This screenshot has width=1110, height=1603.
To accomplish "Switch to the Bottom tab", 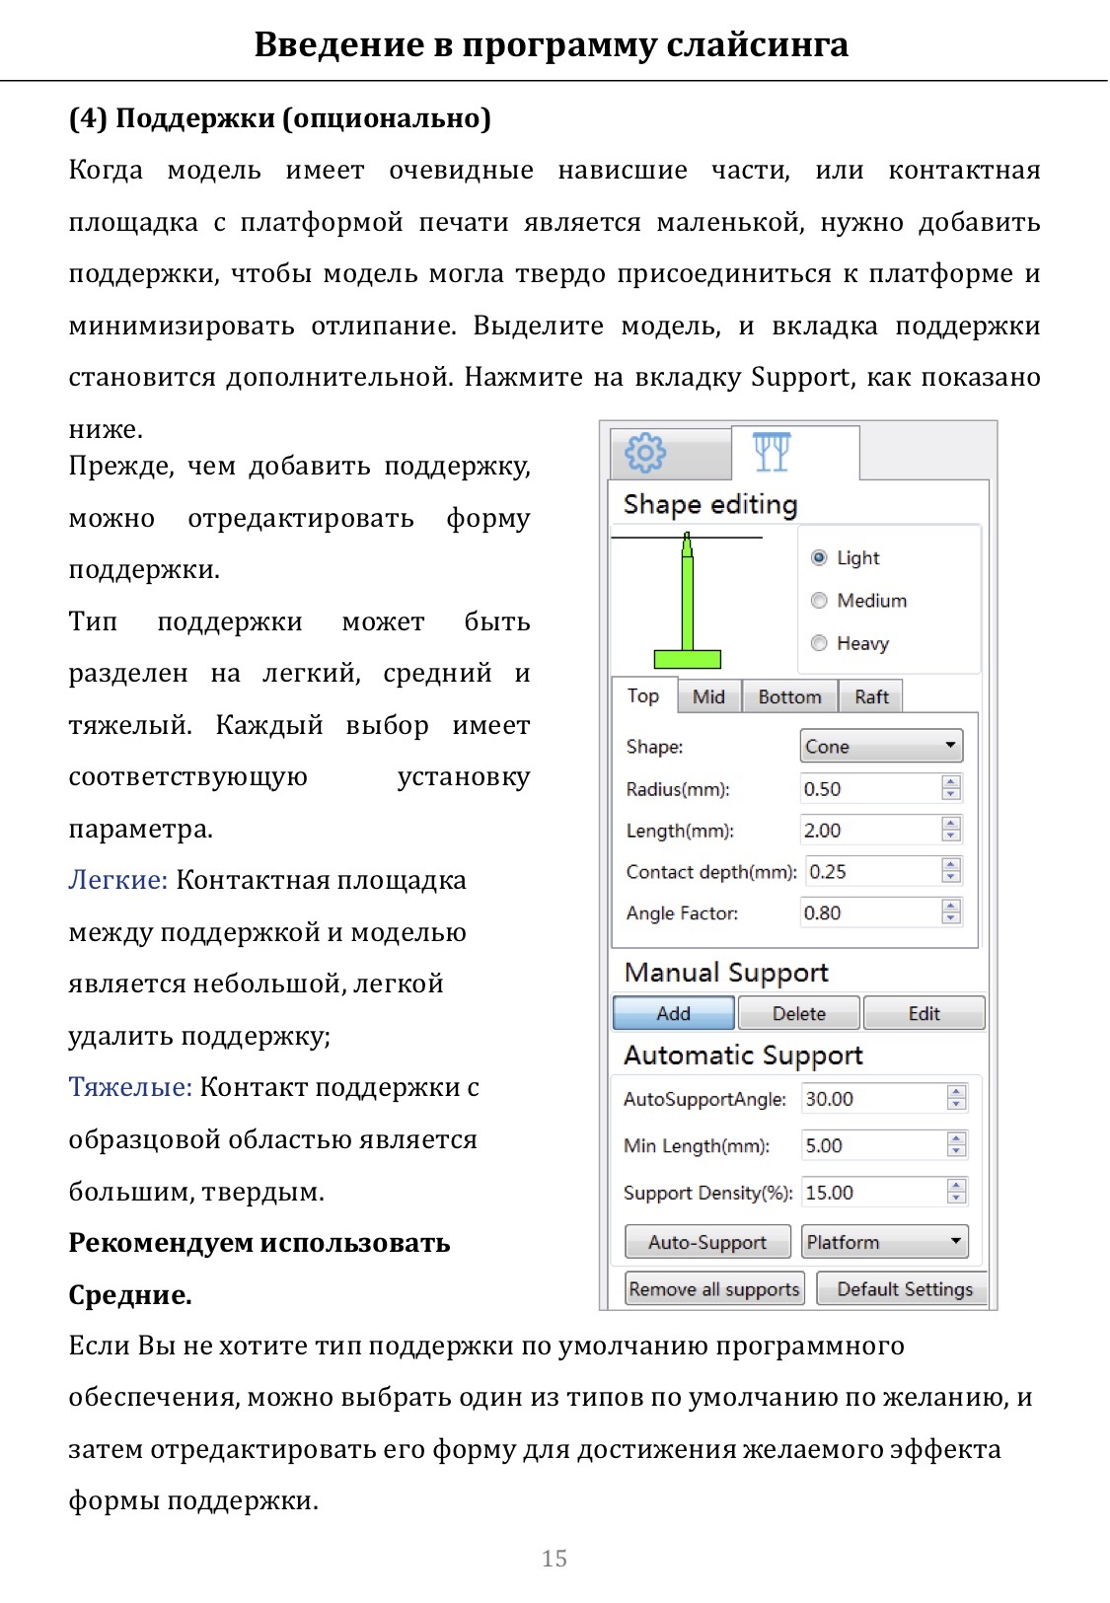I will click(789, 696).
